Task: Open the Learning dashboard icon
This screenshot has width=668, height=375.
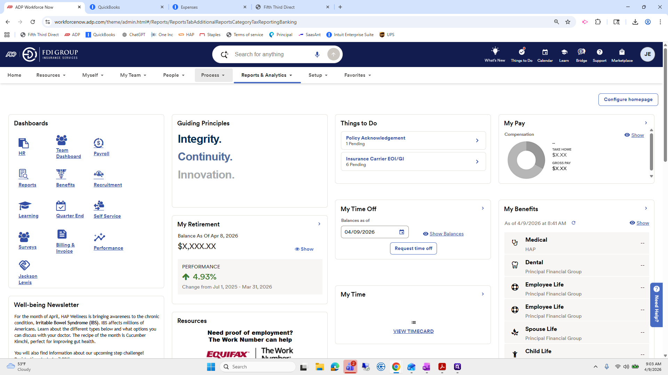Action: (25, 206)
